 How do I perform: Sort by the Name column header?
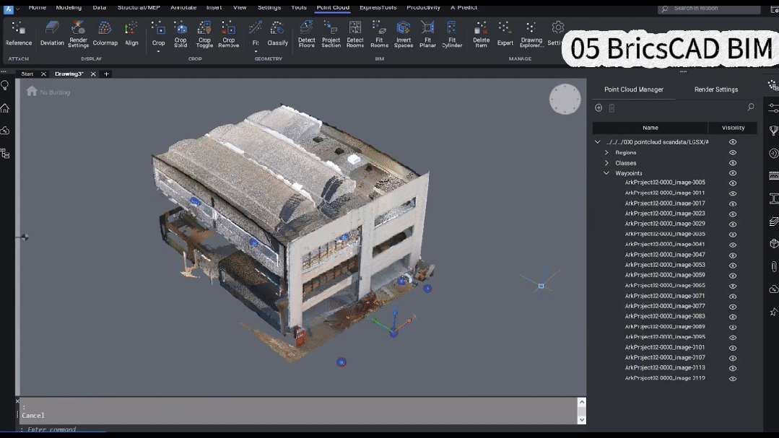coord(650,128)
